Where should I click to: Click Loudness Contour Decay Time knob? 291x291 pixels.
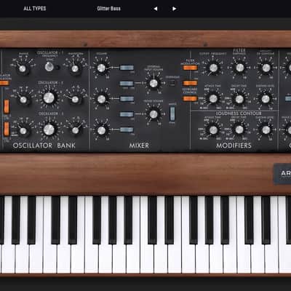pos(239,129)
